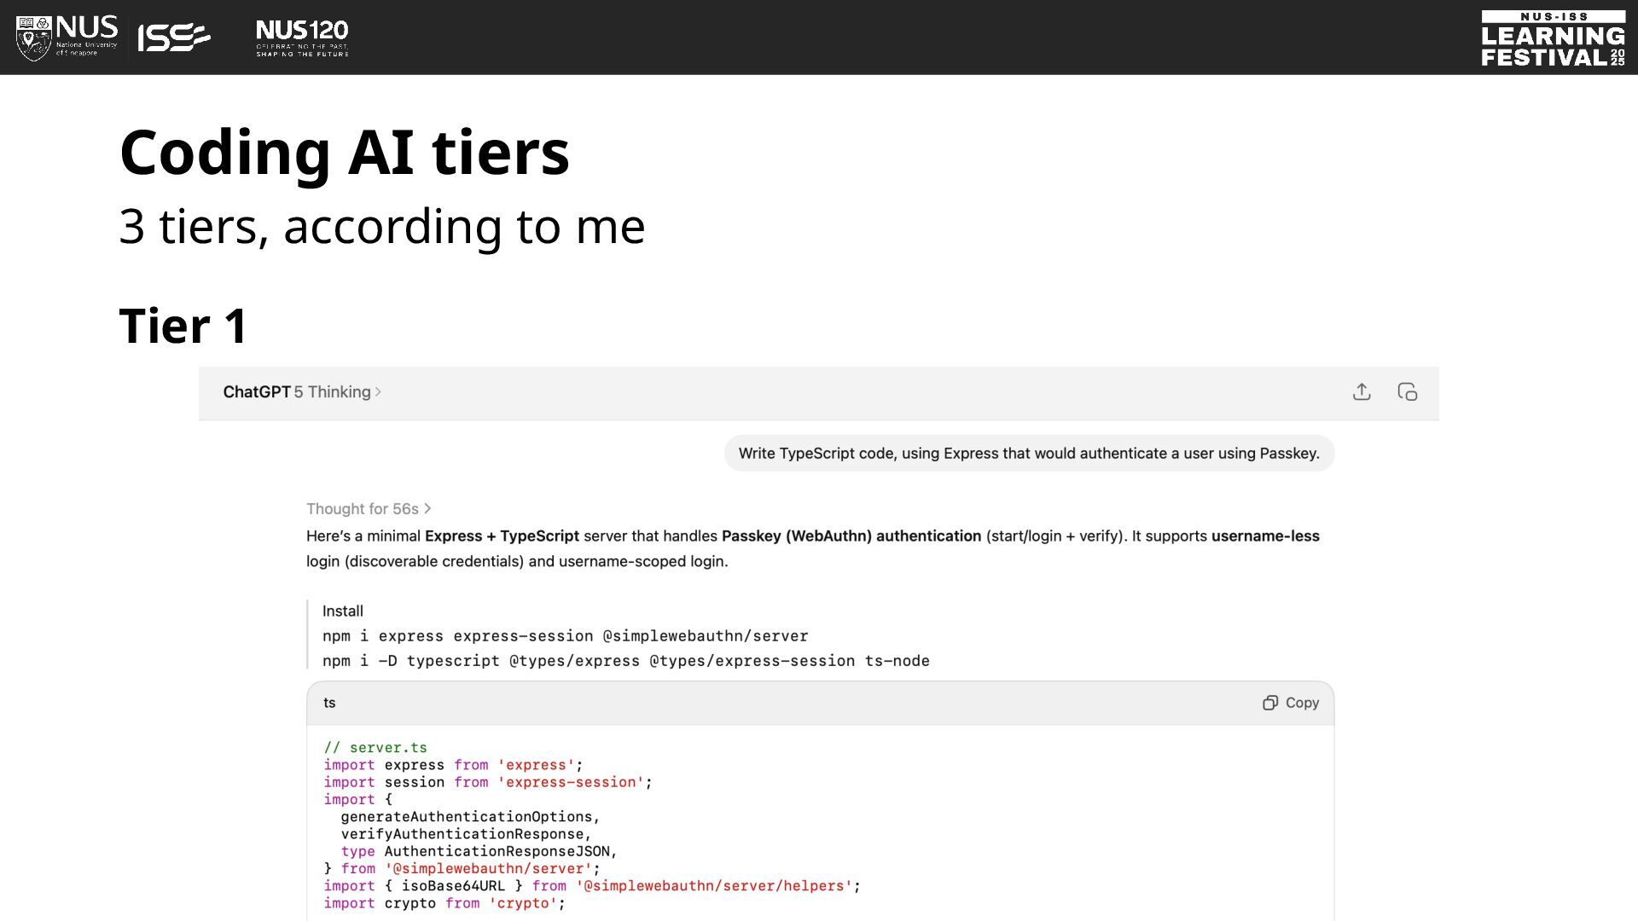
Task: Click the new chat icon beside share
Action: [x=1407, y=391]
